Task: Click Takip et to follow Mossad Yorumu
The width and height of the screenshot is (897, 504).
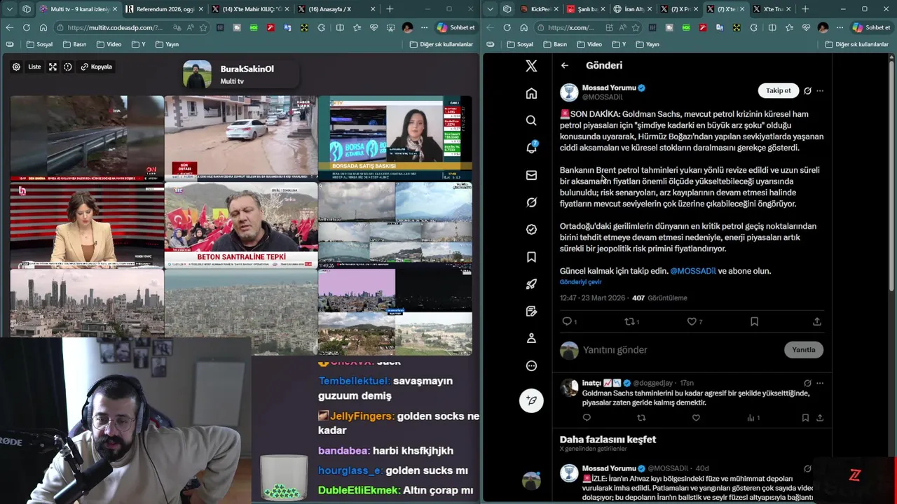Action: tap(778, 90)
